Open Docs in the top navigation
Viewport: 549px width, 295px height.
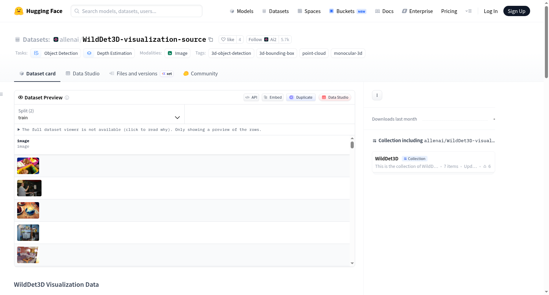tap(384, 11)
